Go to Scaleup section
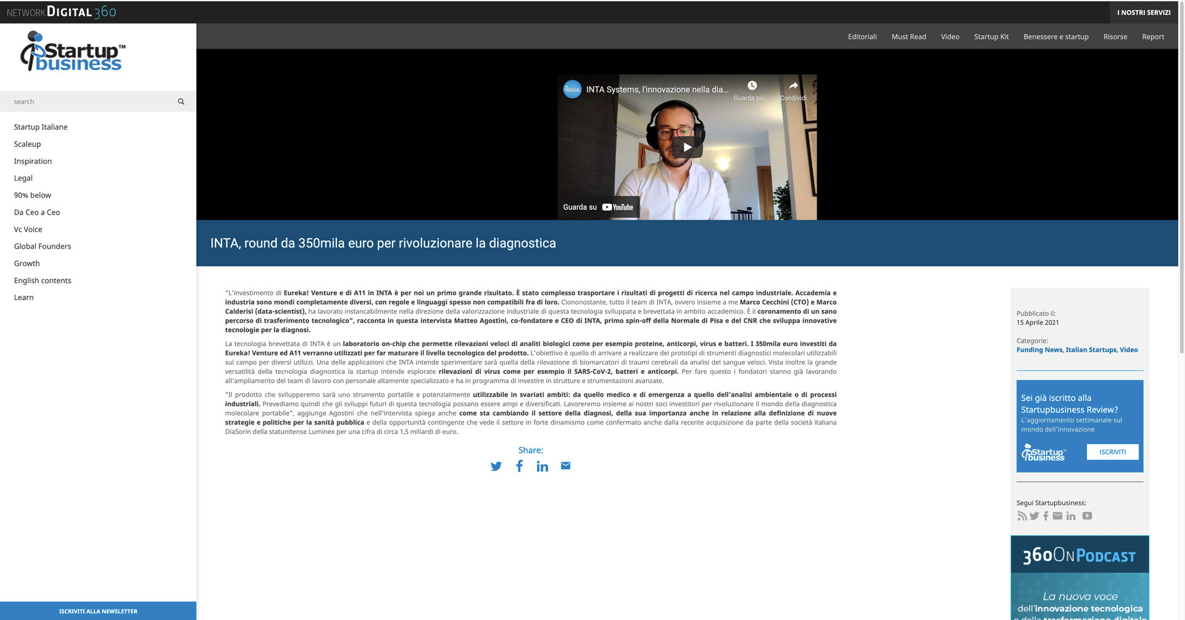The height and width of the screenshot is (620, 1185). point(27,144)
